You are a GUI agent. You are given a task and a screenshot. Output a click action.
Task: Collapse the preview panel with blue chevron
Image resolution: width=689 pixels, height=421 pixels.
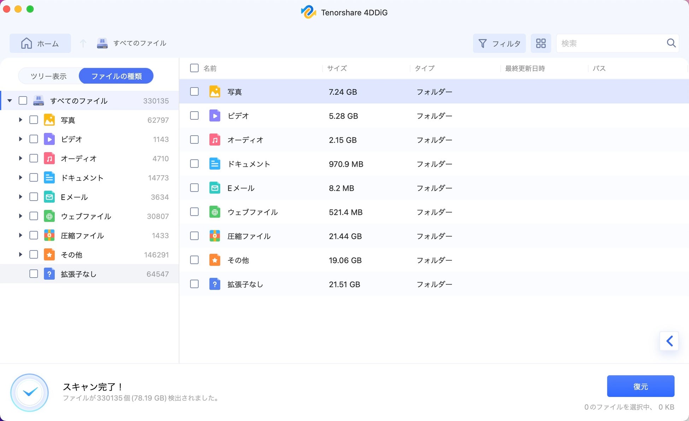(x=669, y=341)
